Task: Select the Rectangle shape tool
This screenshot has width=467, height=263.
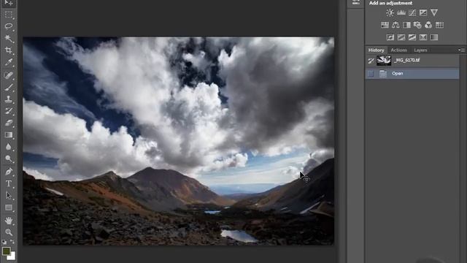Action: (8, 207)
